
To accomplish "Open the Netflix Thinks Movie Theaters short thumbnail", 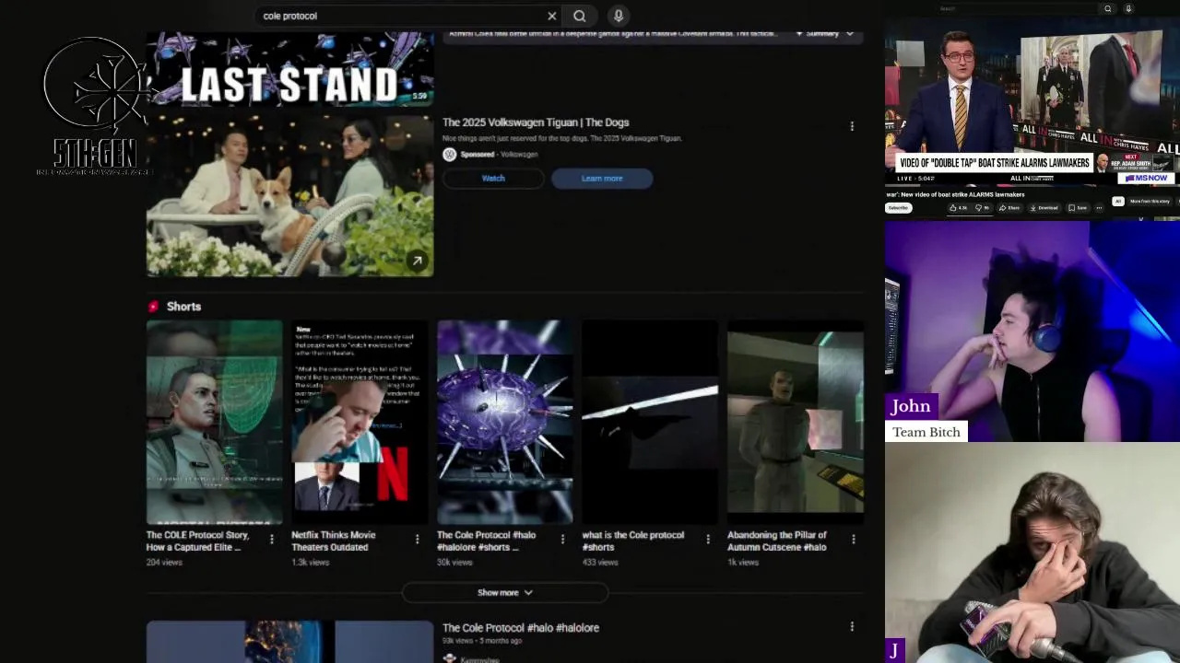I will [x=360, y=422].
